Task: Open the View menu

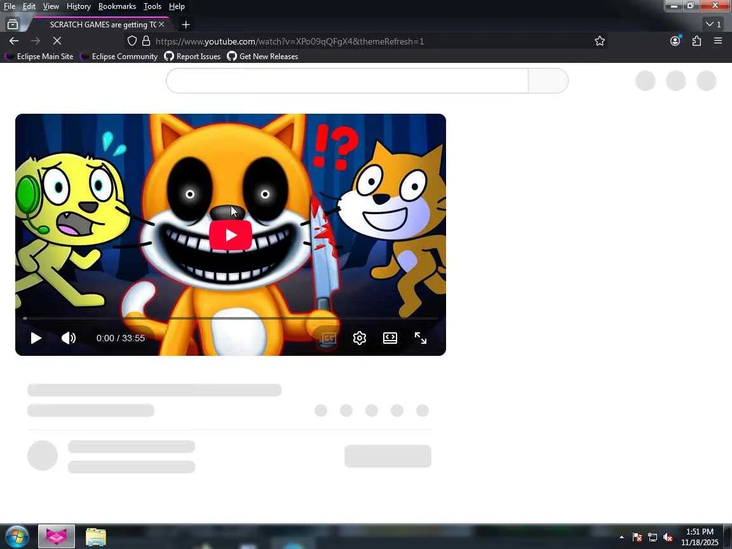Action: 51,6
